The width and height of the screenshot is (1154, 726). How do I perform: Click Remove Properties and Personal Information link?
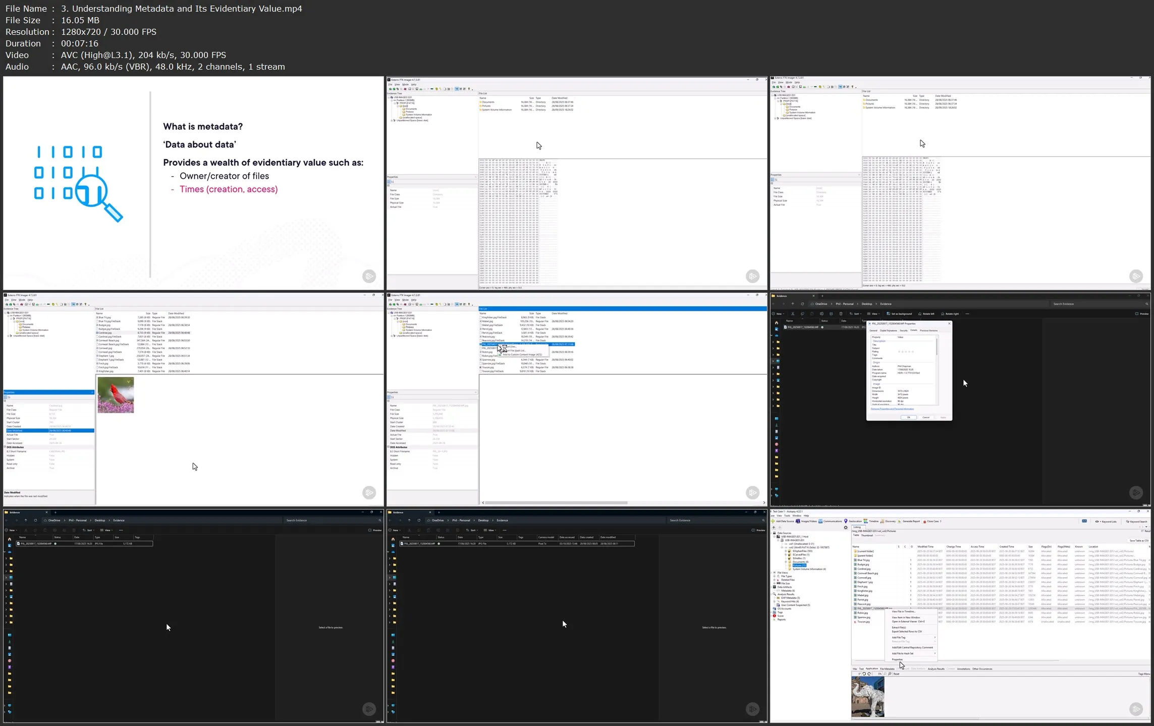892,409
